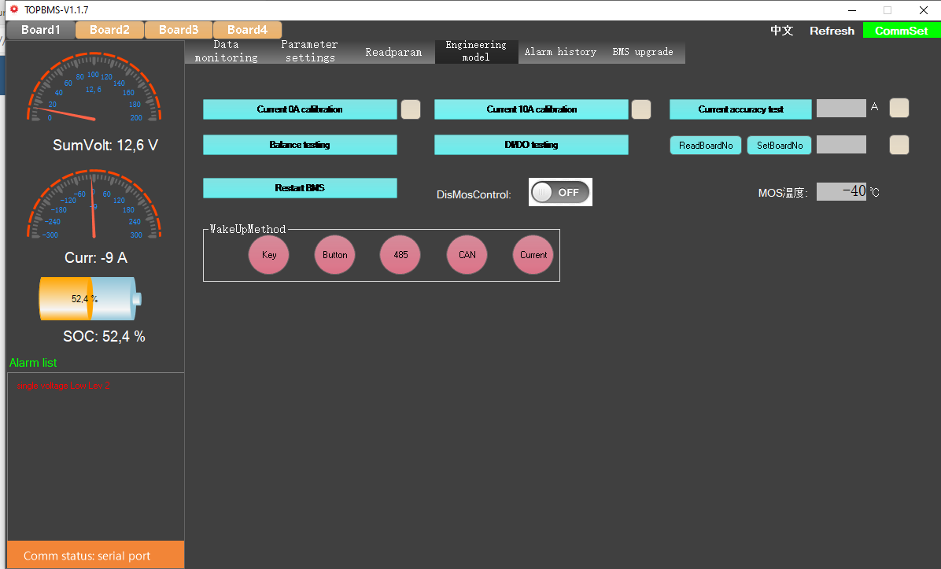Screen dimensions: 941x569
Task: Start Balance testing
Action: [300, 145]
